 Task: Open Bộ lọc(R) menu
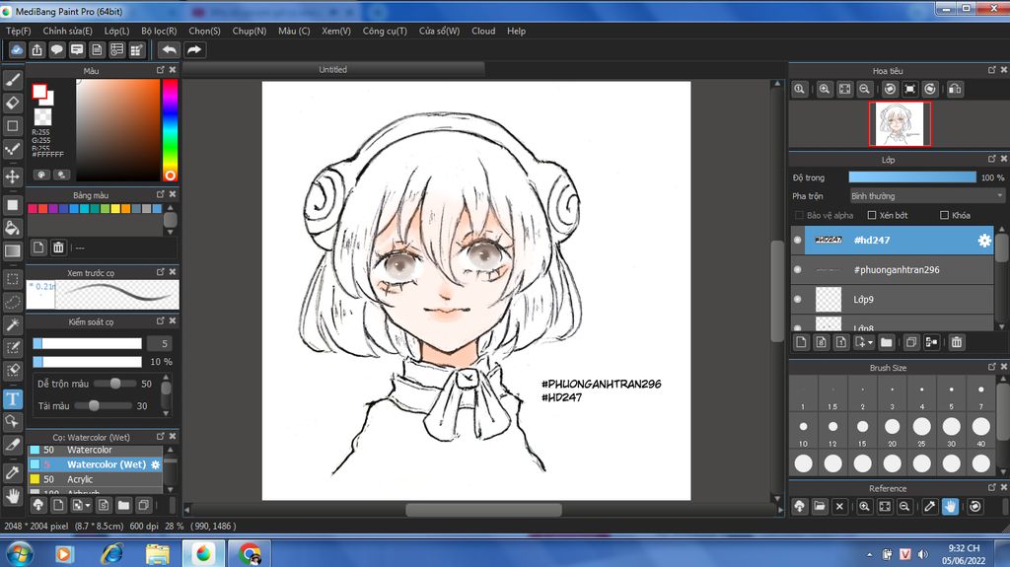159,31
